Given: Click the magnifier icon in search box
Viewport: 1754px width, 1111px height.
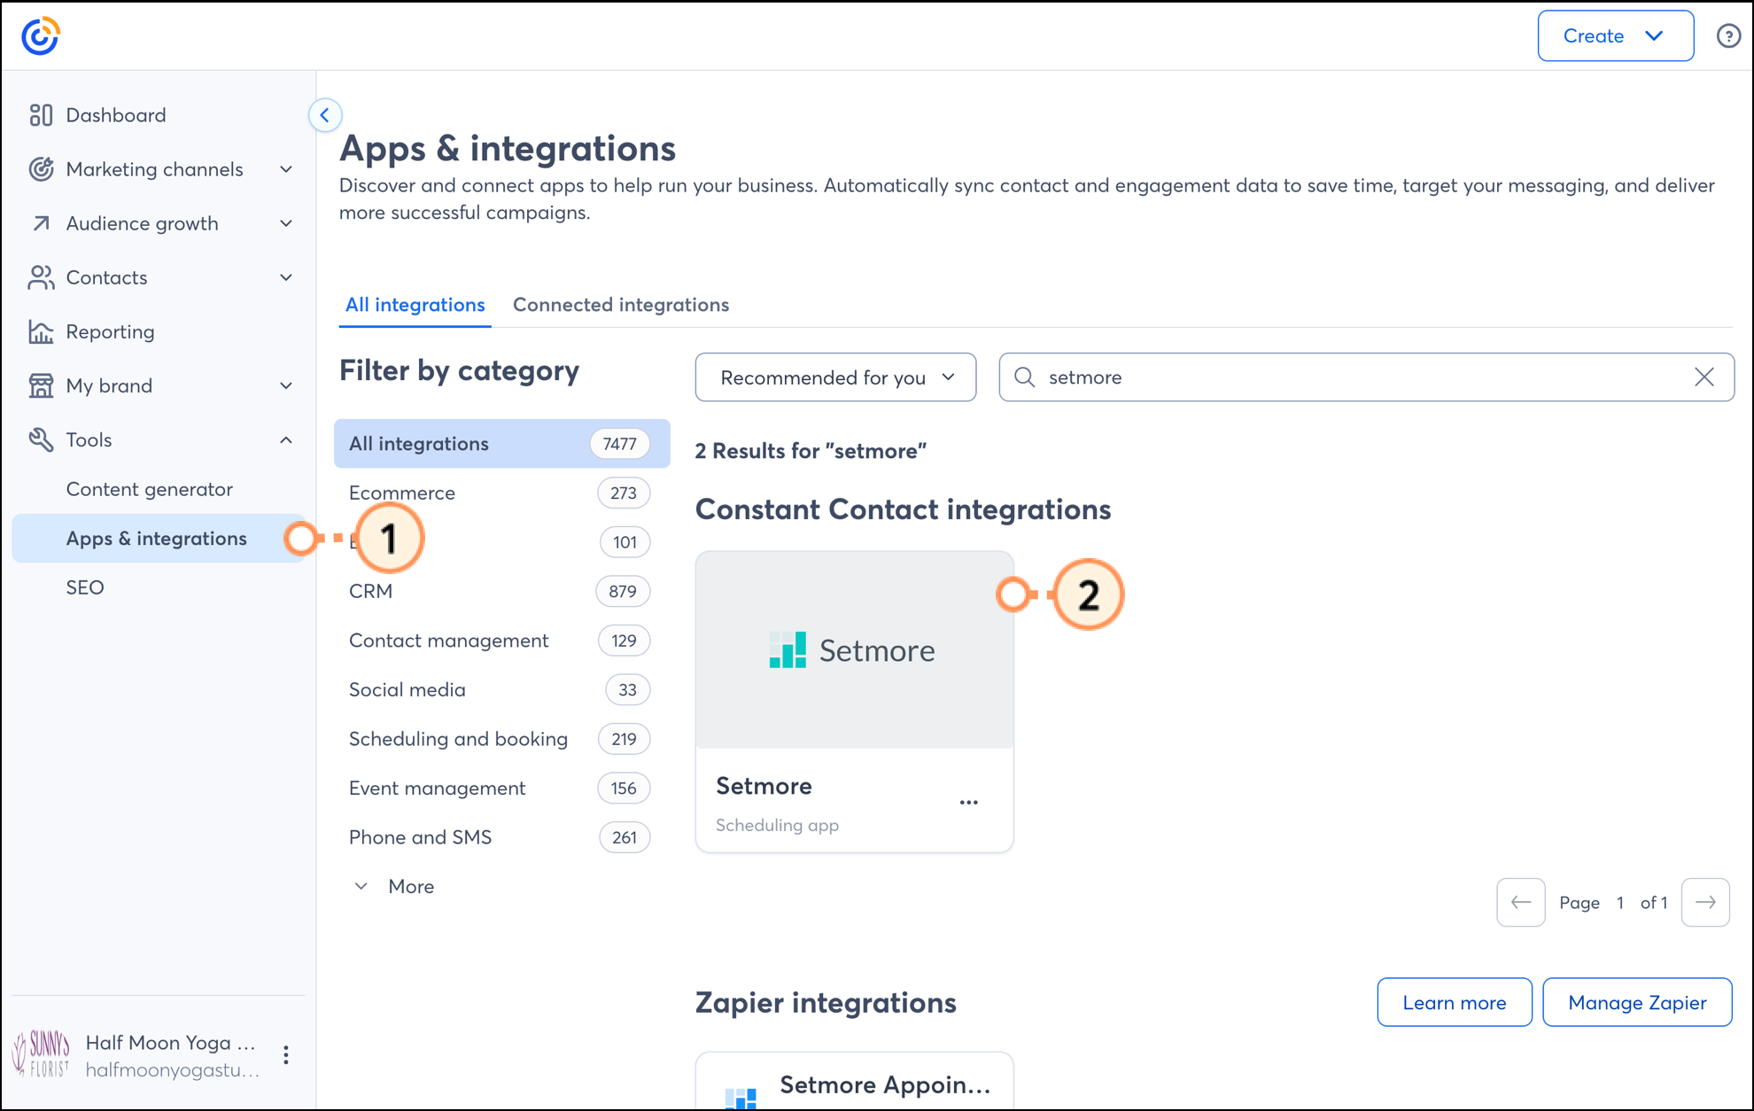Looking at the screenshot, I should (x=1025, y=377).
